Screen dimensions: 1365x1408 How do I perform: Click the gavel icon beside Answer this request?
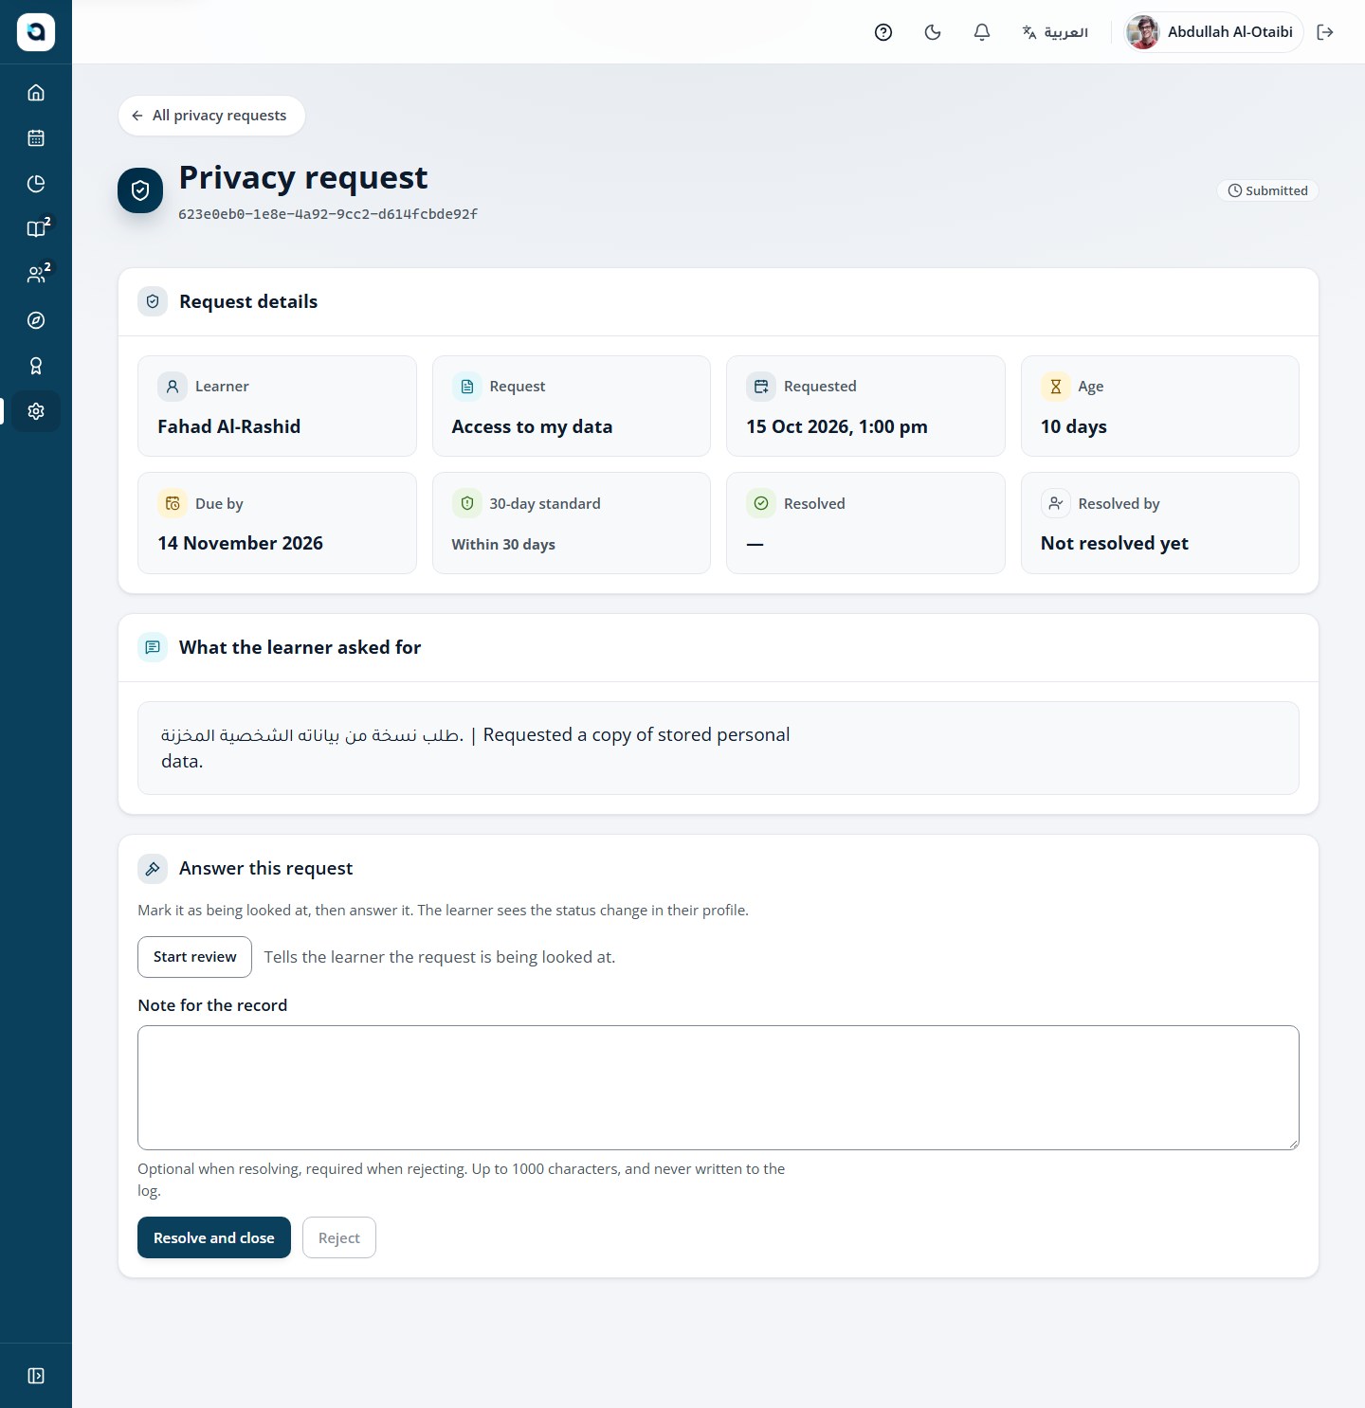click(153, 868)
